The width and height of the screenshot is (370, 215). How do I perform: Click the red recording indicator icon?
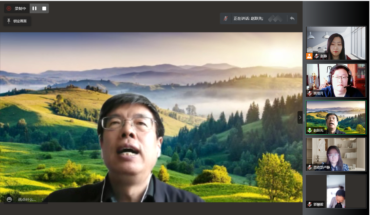pos(9,8)
